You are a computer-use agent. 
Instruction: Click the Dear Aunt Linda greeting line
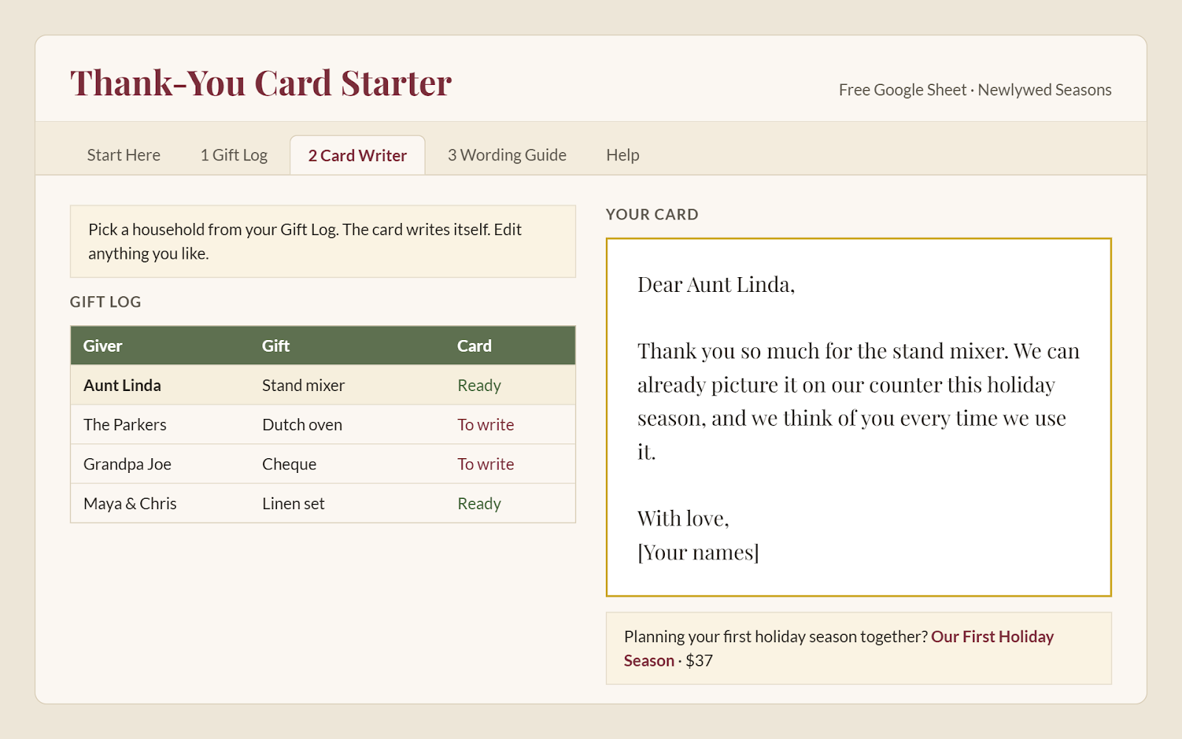click(716, 285)
